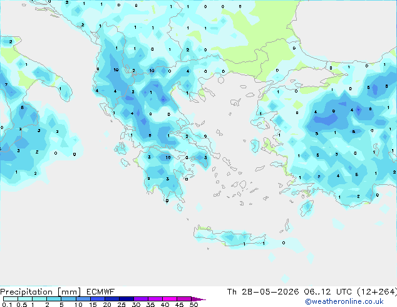The height and width of the screenshot is (307, 397).
Task: Click the '30' legend scale label
Action: tap(136, 304)
